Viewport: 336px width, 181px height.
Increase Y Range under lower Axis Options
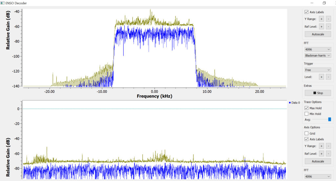pos(322,146)
